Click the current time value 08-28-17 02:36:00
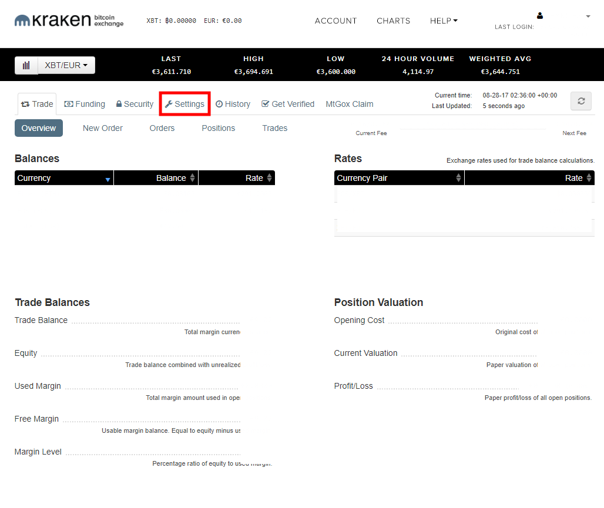 519,96
